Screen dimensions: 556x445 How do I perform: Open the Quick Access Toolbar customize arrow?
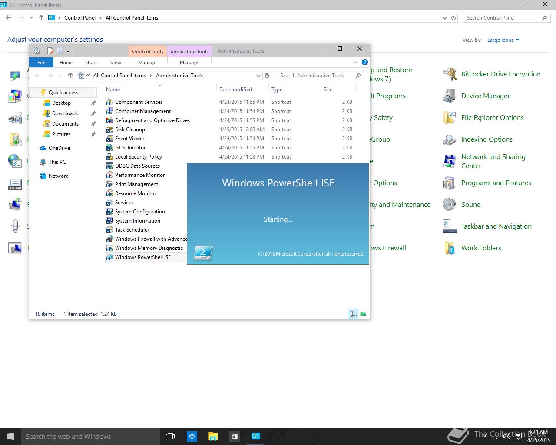point(68,51)
